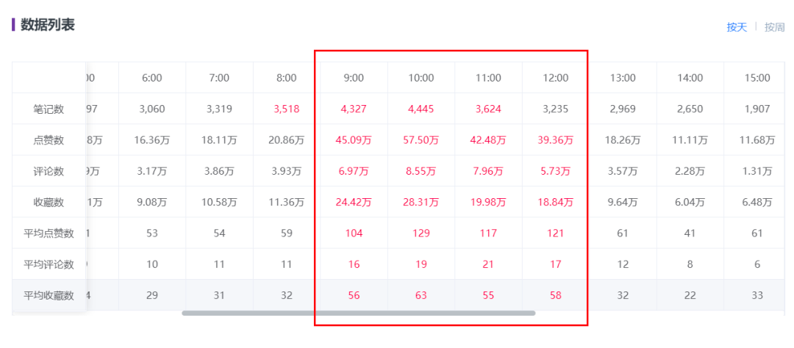This screenshot has width=794, height=348.
Task: Switch to the 按周 view tab
Action: (x=775, y=27)
